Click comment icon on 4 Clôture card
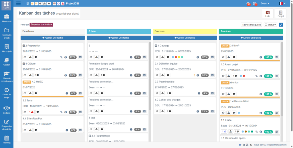The width and height of the screenshot is (293, 148). 37,75
